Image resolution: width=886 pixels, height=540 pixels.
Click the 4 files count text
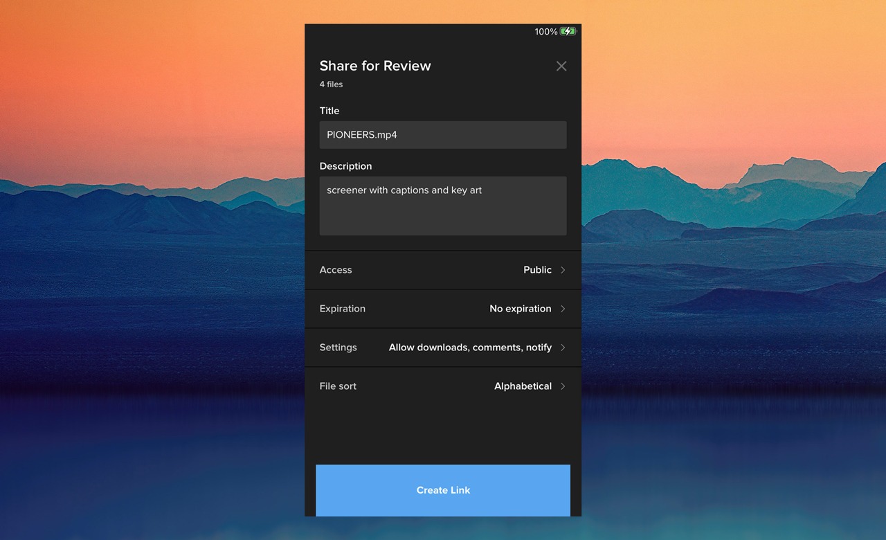click(331, 84)
